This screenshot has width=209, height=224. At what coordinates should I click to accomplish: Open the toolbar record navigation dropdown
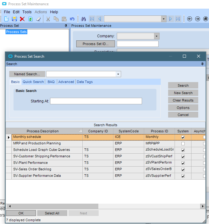tap(164, 19)
